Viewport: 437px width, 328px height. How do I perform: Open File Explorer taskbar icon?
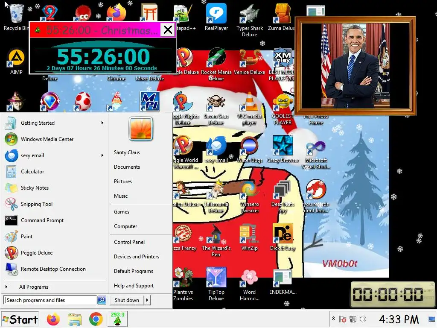(x=74, y=319)
